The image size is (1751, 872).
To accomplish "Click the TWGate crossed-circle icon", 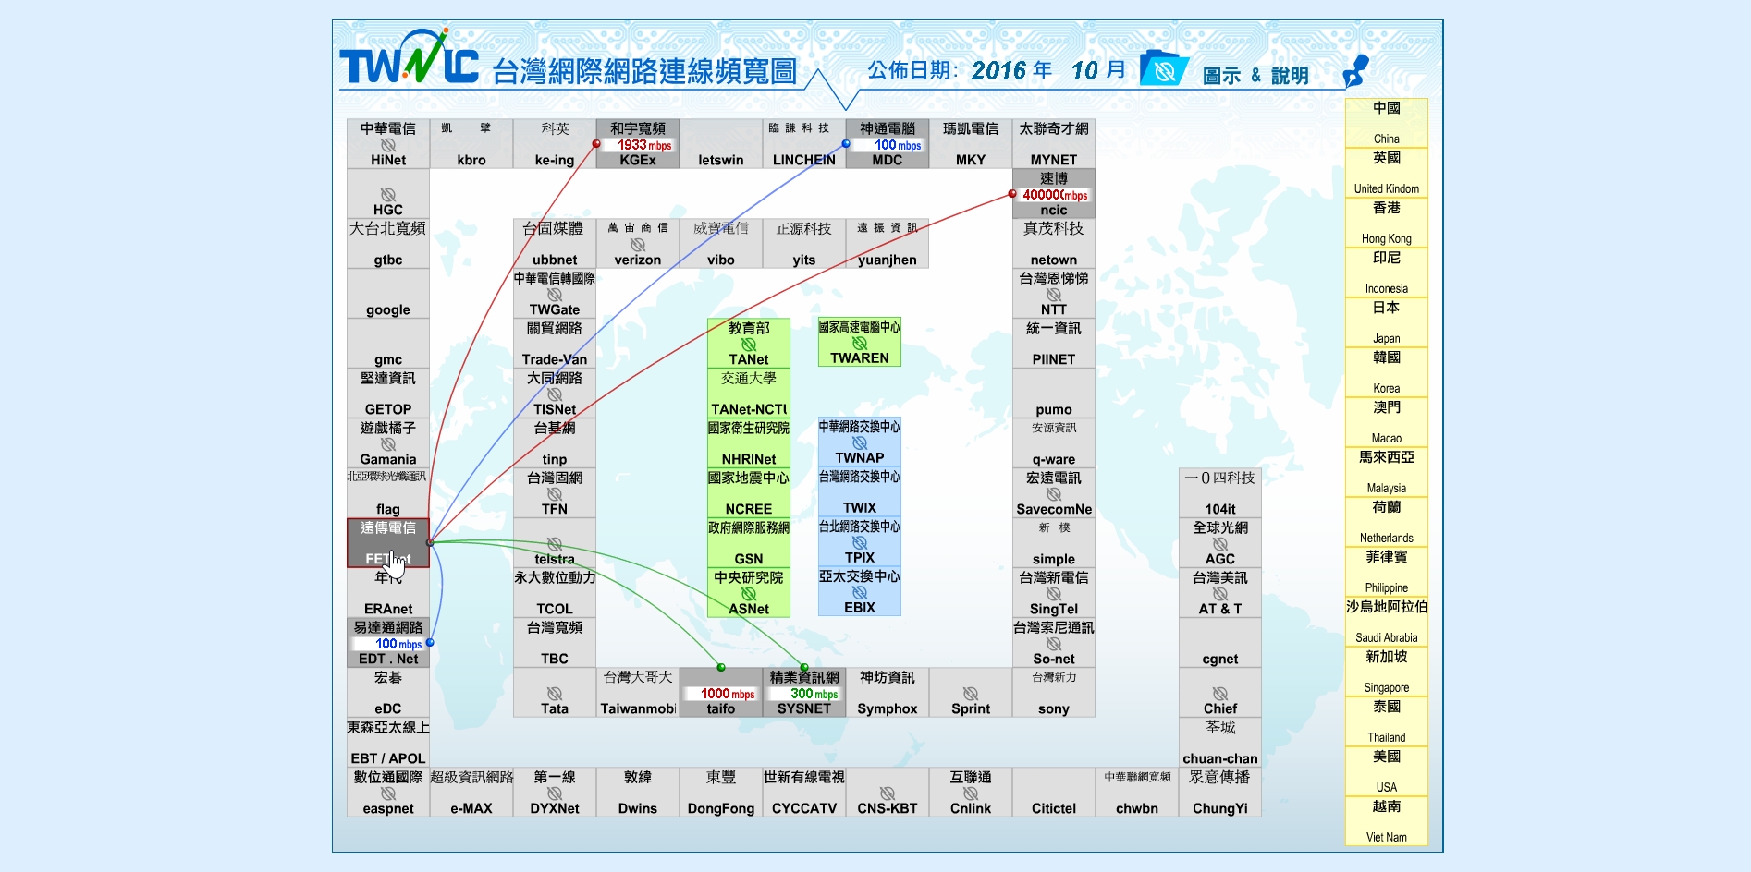I will (555, 295).
